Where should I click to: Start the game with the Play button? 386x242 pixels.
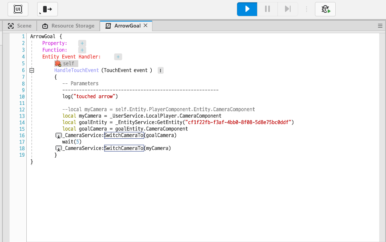(247, 9)
